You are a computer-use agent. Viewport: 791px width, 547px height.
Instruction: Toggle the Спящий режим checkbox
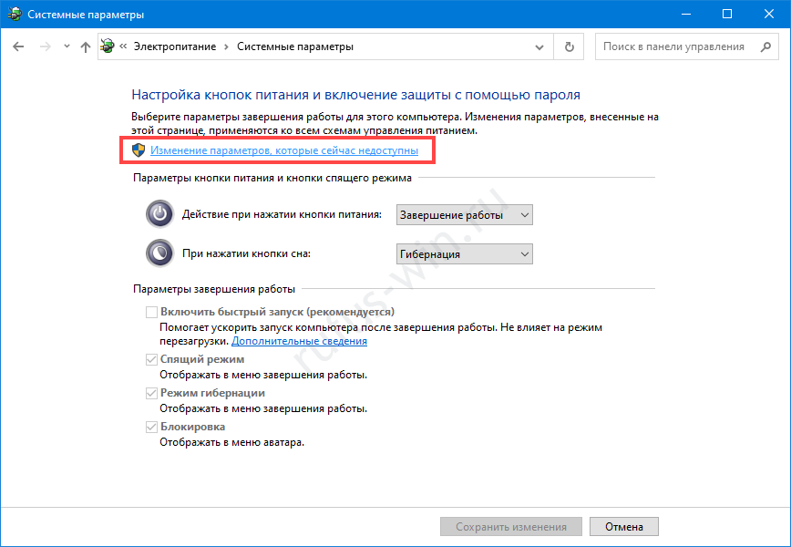151,359
